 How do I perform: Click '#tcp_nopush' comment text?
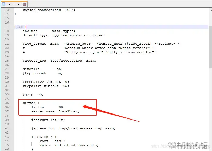(x=34, y=73)
